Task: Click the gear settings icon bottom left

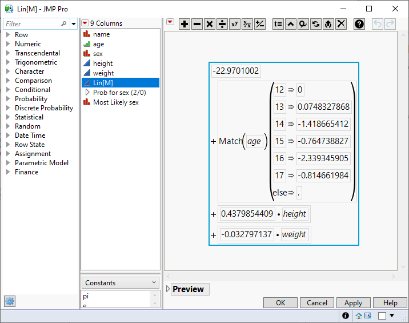Action: (10, 301)
